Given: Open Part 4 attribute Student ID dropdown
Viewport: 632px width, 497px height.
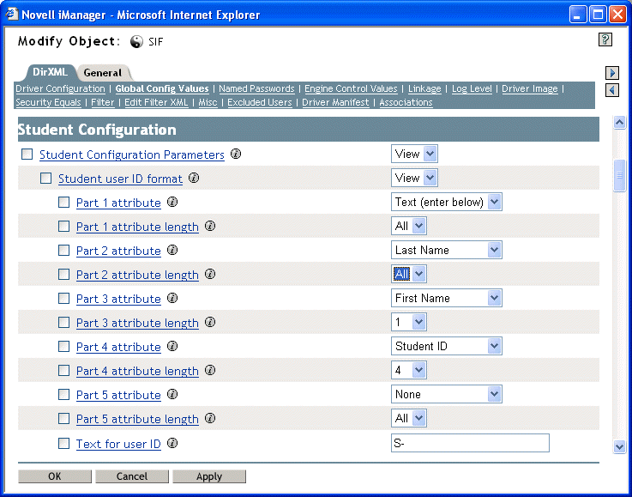Looking at the screenshot, I should point(447,346).
